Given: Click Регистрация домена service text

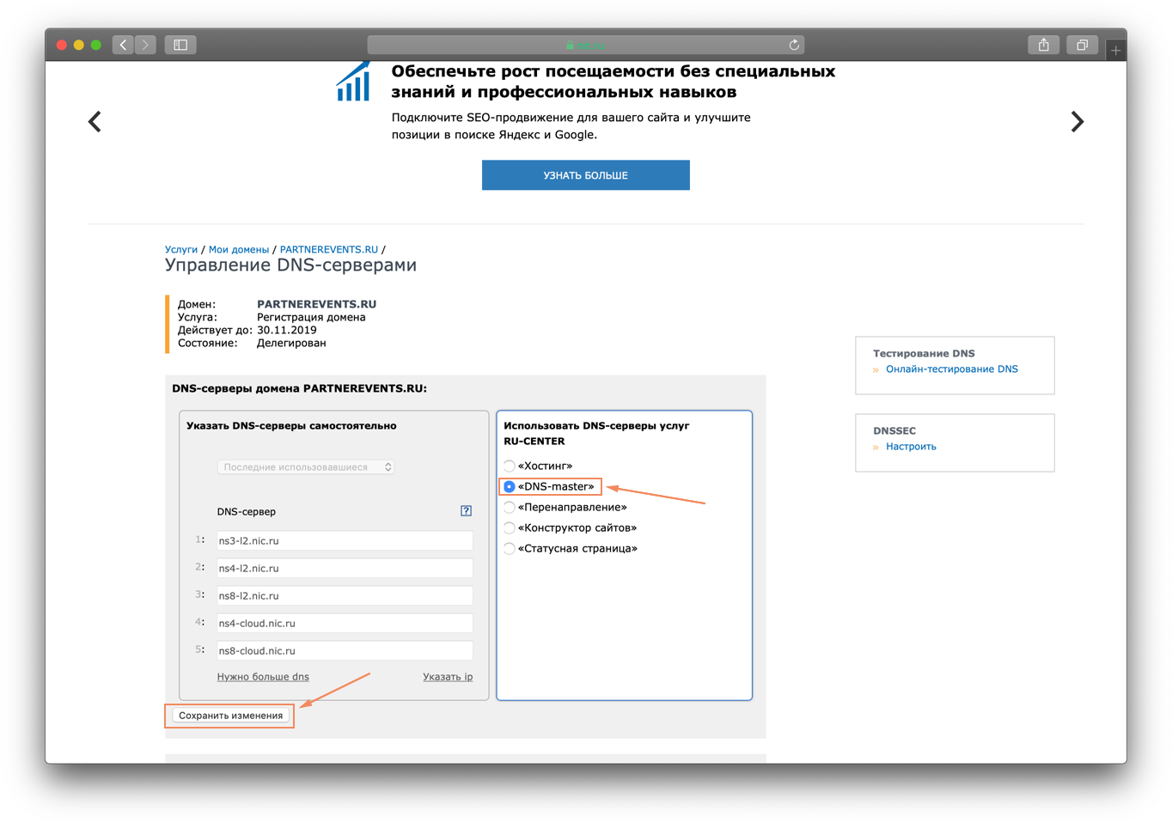Looking at the screenshot, I should [x=311, y=317].
